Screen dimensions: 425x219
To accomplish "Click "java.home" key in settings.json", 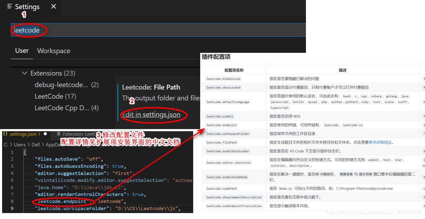I will click(50, 187).
